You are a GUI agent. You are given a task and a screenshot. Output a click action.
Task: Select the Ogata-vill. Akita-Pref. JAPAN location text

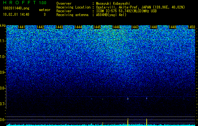pos(140,7)
